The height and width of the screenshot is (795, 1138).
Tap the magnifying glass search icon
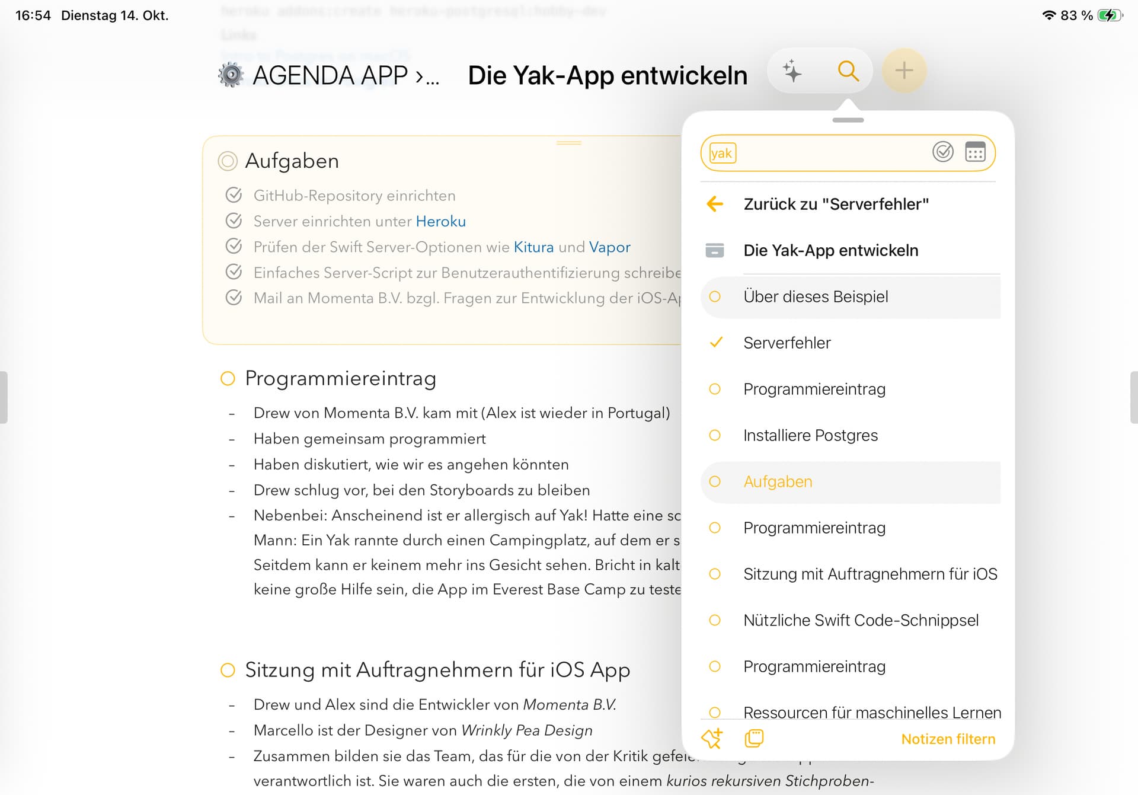[848, 71]
